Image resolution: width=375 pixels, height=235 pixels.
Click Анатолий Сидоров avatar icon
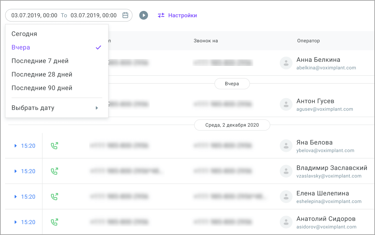[286, 222]
